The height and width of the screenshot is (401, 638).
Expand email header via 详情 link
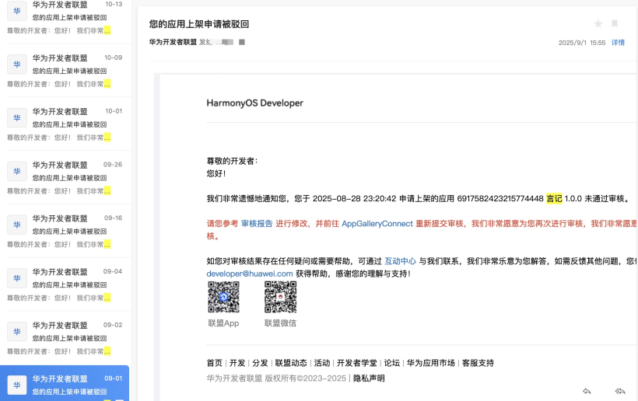tap(618, 43)
